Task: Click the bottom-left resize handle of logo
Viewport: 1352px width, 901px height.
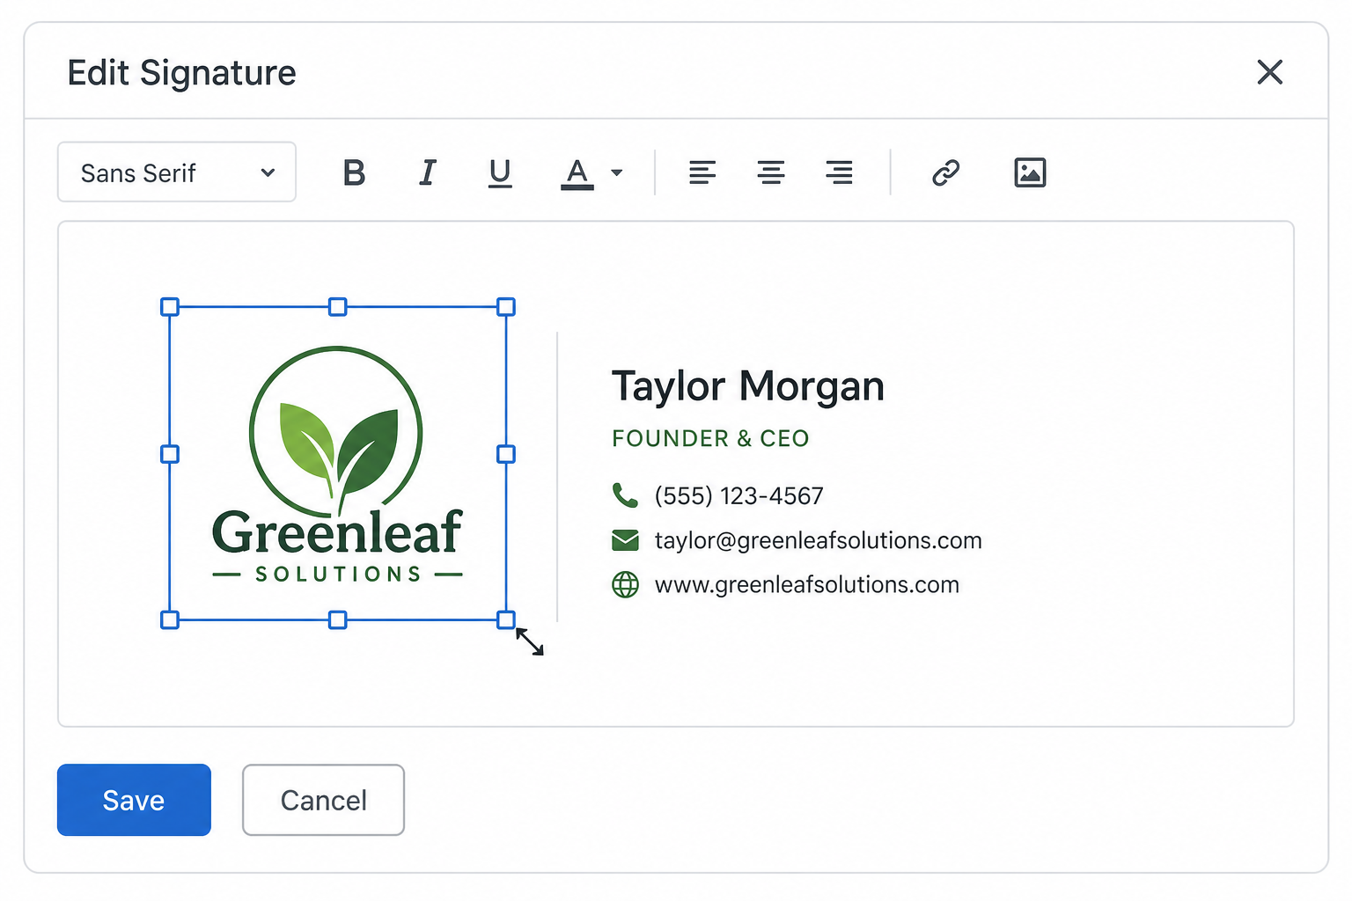Action: coord(170,620)
